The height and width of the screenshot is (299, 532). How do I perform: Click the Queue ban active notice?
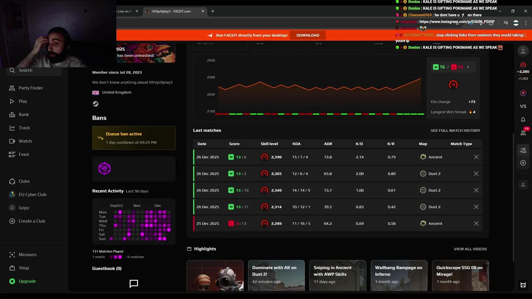click(134, 138)
